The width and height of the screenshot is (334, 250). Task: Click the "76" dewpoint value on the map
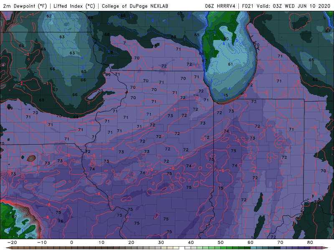click(61, 221)
